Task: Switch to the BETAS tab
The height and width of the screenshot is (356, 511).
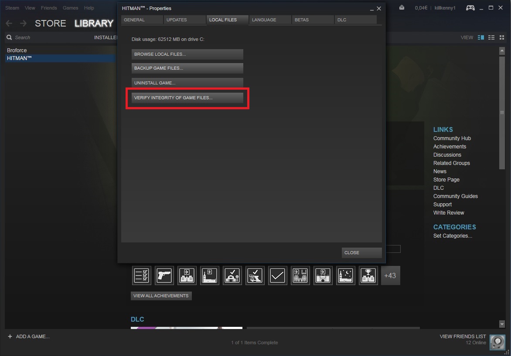Action: coord(313,20)
